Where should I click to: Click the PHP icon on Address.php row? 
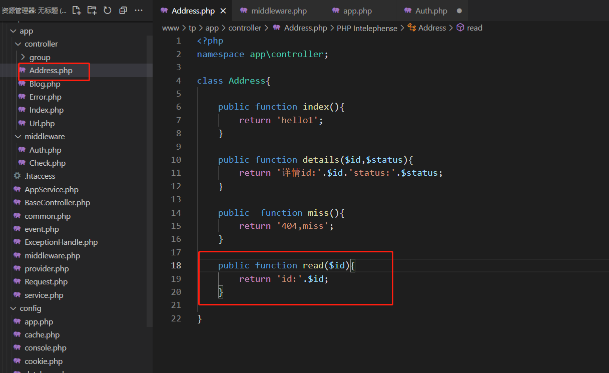click(22, 70)
